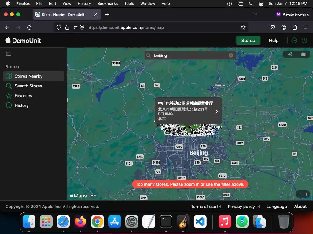
Task: Open site permissions icon
Action: 76,27
